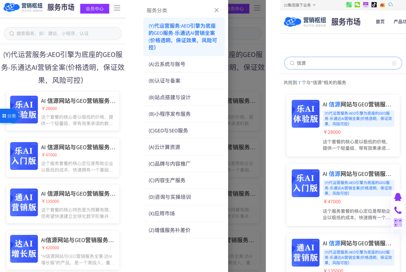Open the ￥135000 service title in left list
The image size is (406, 272).
coord(78,193)
